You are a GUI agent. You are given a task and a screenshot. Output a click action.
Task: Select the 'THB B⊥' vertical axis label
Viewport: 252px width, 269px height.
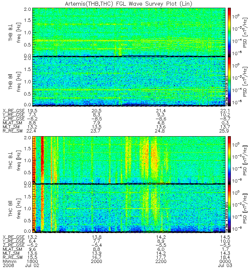pyautogui.click(x=11, y=33)
